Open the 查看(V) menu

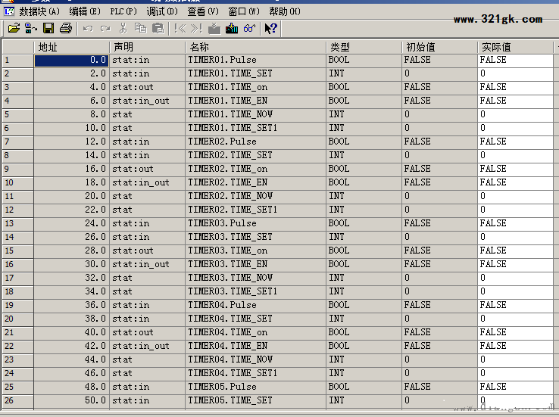point(202,11)
